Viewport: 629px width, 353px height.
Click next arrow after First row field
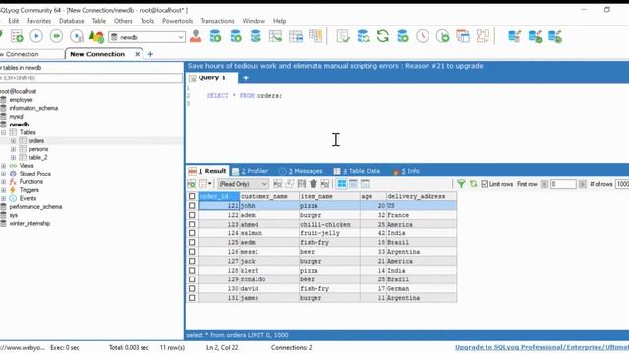[582, 184]
